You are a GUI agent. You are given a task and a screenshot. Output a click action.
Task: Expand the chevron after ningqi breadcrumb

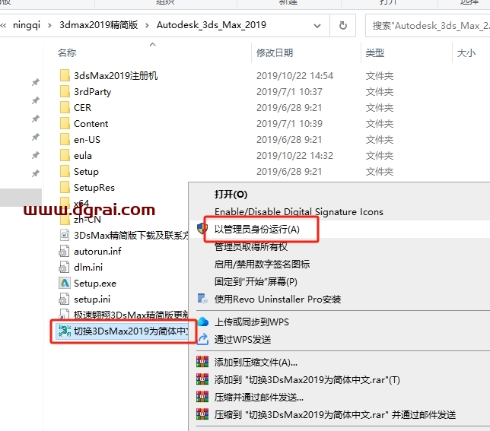(x=50, y=25)
